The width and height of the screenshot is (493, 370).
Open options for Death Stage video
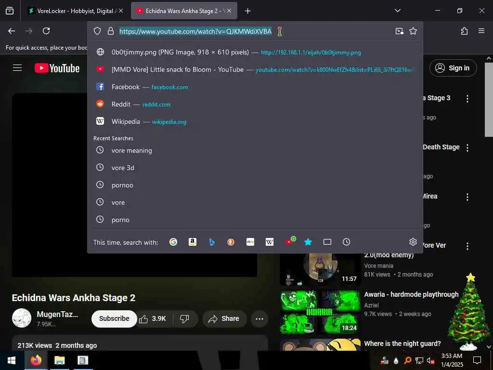[x=467, y=147]
